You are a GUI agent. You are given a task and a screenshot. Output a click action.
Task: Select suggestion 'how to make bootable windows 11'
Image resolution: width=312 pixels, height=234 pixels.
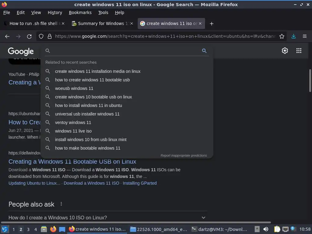point(127,148)
